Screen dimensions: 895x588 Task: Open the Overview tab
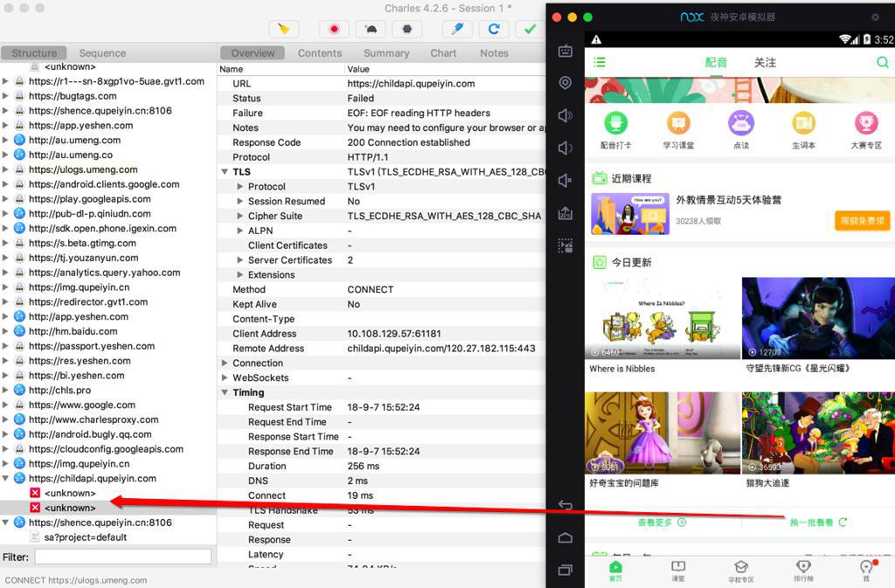(253, 53)
